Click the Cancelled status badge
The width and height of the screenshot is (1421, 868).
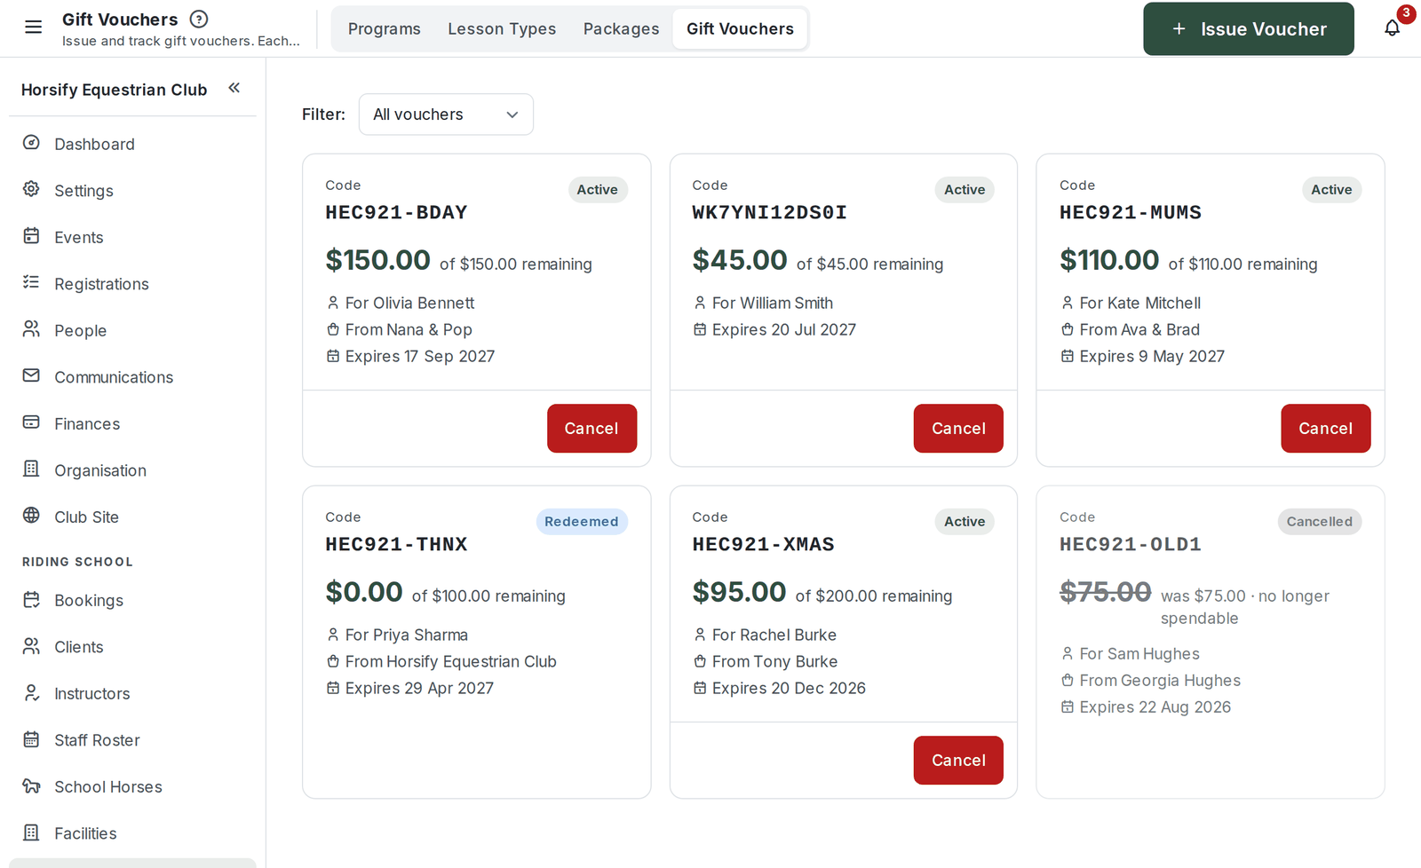click(1319, 522)
